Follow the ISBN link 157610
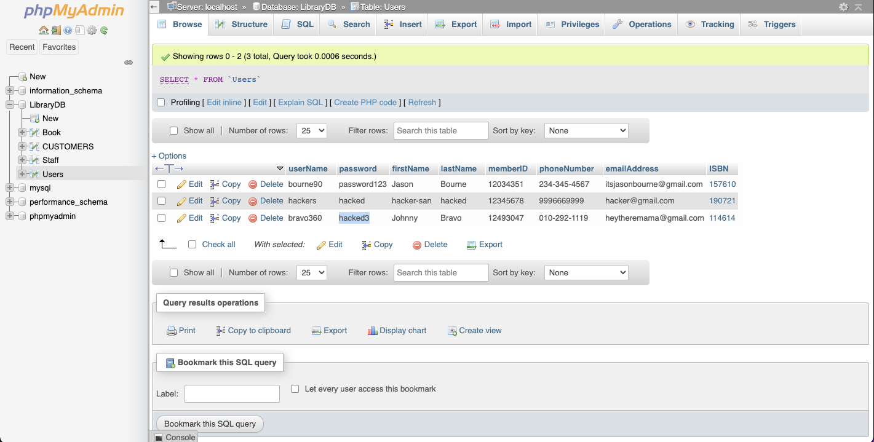874x442 pixels. [x=721, y=184]
